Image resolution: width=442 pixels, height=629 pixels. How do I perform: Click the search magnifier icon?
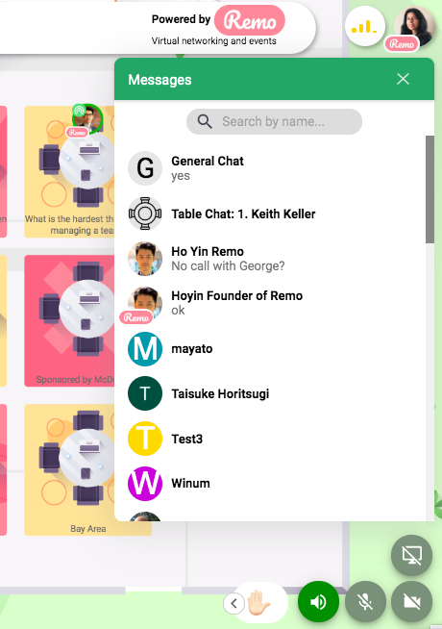(x=205, y=121)
